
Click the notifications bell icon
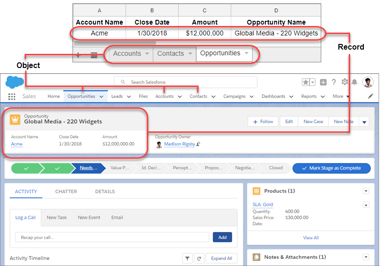(x=354, y=82)
